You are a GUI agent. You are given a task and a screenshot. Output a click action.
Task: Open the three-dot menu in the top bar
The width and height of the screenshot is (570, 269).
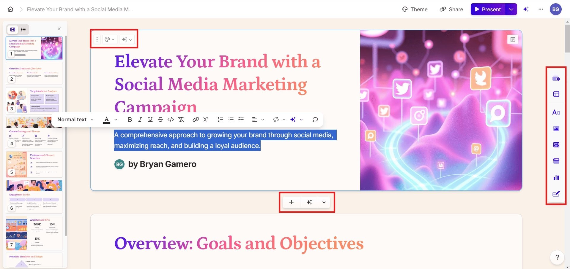click(x=541, y=9)
